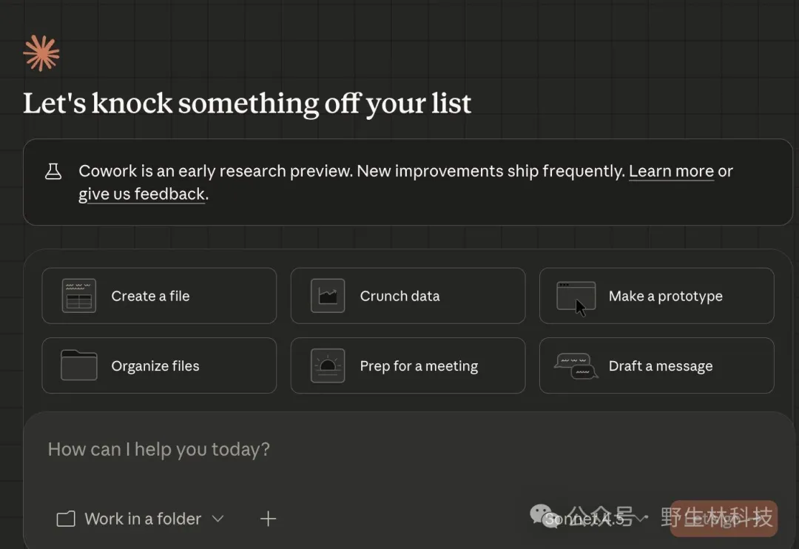Click the spreadsheet icon on Create a file
Image resolution: width=799 pixels, height=549 pixels.
coord(78,296)
